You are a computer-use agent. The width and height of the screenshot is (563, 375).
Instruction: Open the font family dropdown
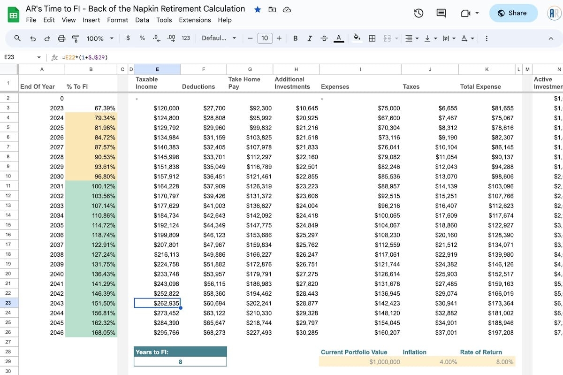coord(219,38)
